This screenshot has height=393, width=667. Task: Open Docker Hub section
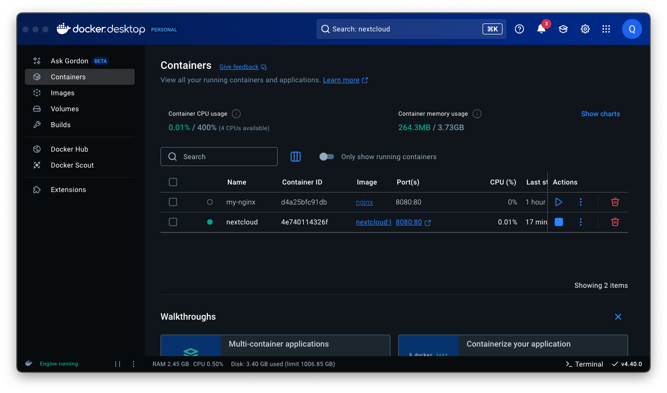pyautogui.click(x=80, y=149)
